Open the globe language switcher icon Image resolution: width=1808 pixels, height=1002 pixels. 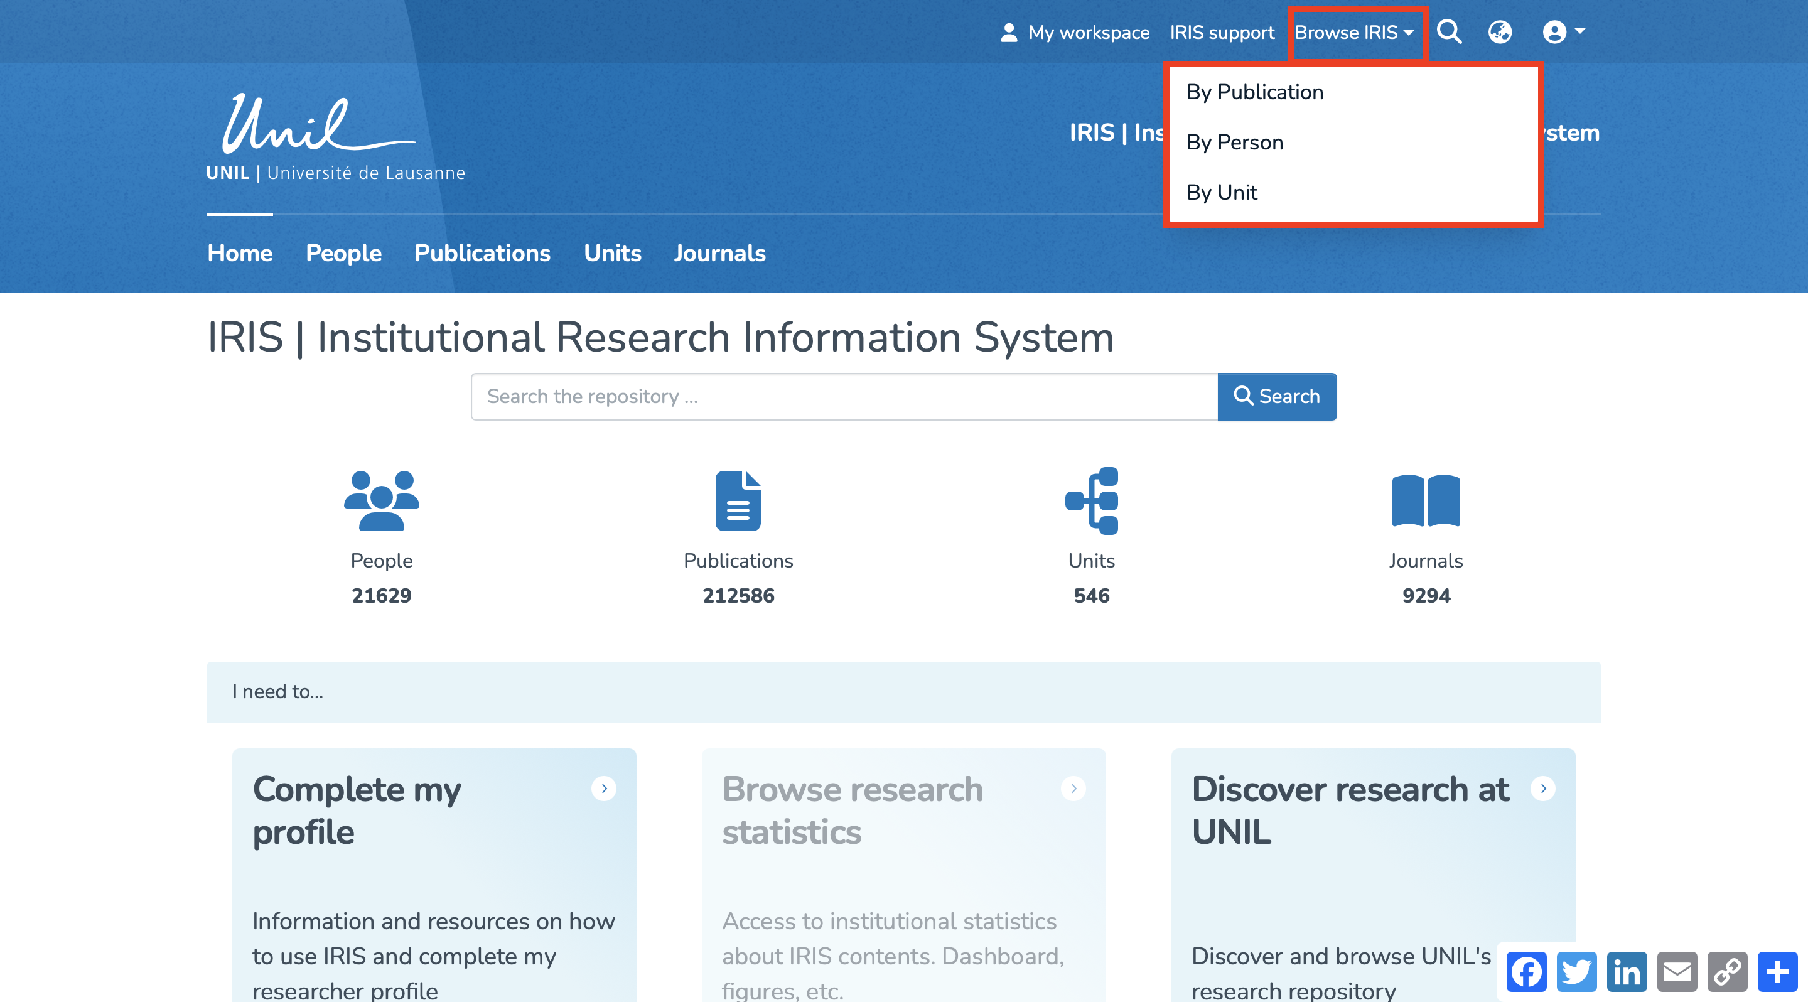point(1500,32)
